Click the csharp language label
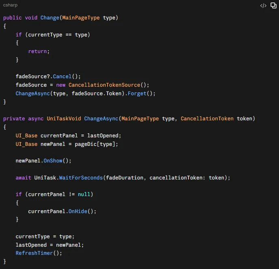The image size is (279, 269). coord(10,5)
